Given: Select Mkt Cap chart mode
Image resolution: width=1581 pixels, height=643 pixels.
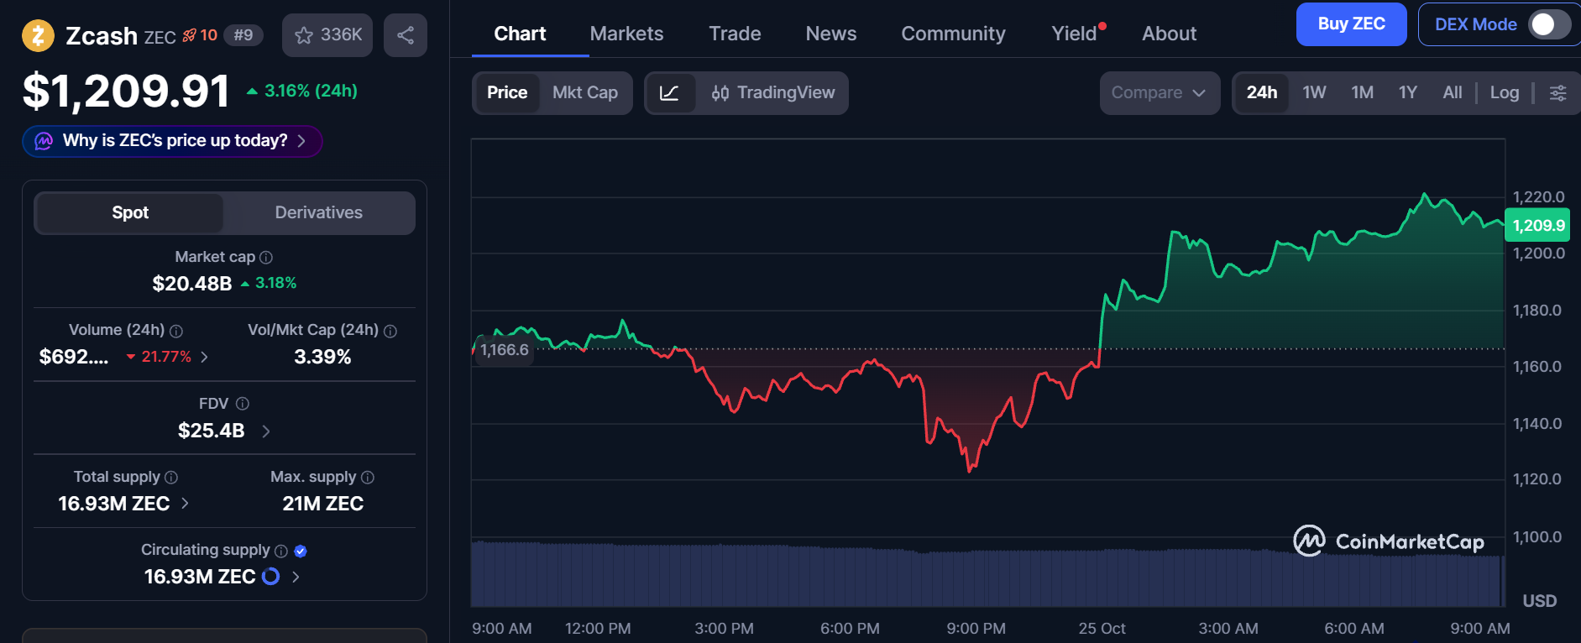Looking at the screenshot, I should (x=585, y=93).
